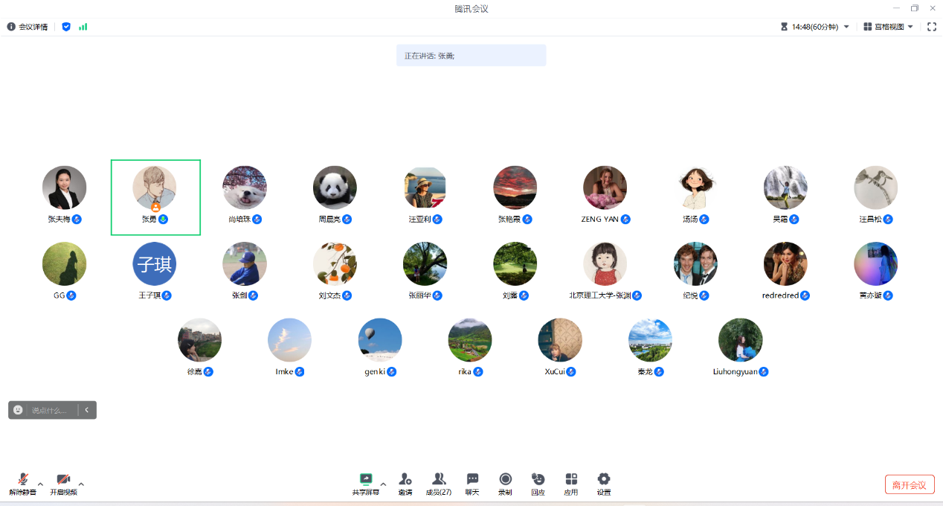Viewport: 943px width, 506px height.
Task: Click 会议详情 meeting details
Action: click(x=28, y=27)
